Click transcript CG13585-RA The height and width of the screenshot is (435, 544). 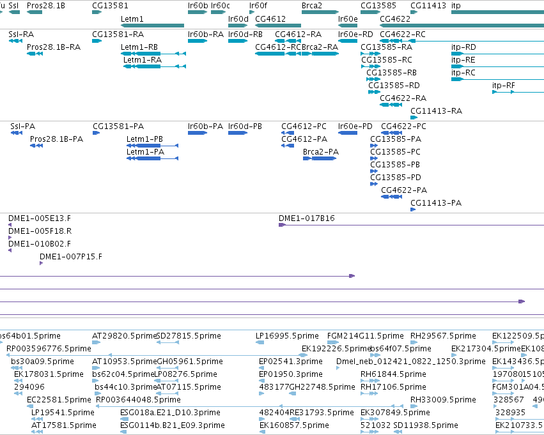coord(387,47)
